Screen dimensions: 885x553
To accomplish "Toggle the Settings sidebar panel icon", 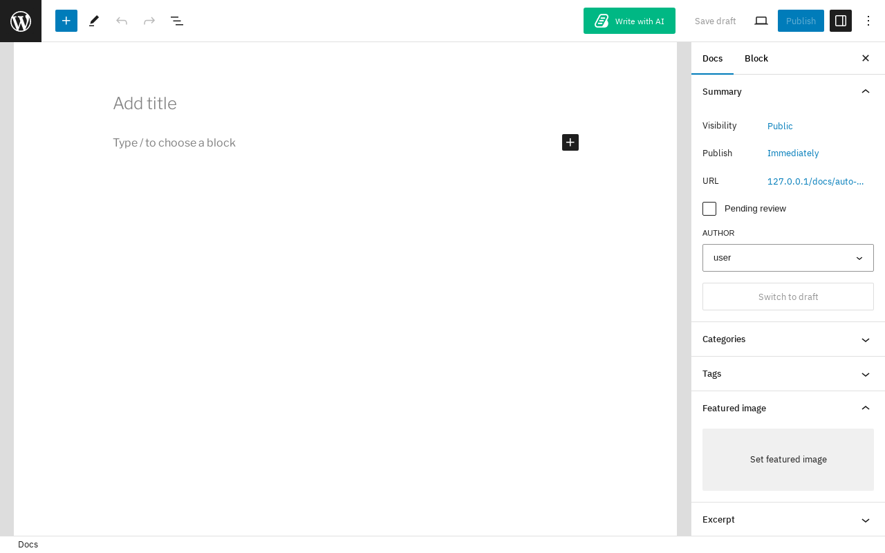I will pos(841,21).
